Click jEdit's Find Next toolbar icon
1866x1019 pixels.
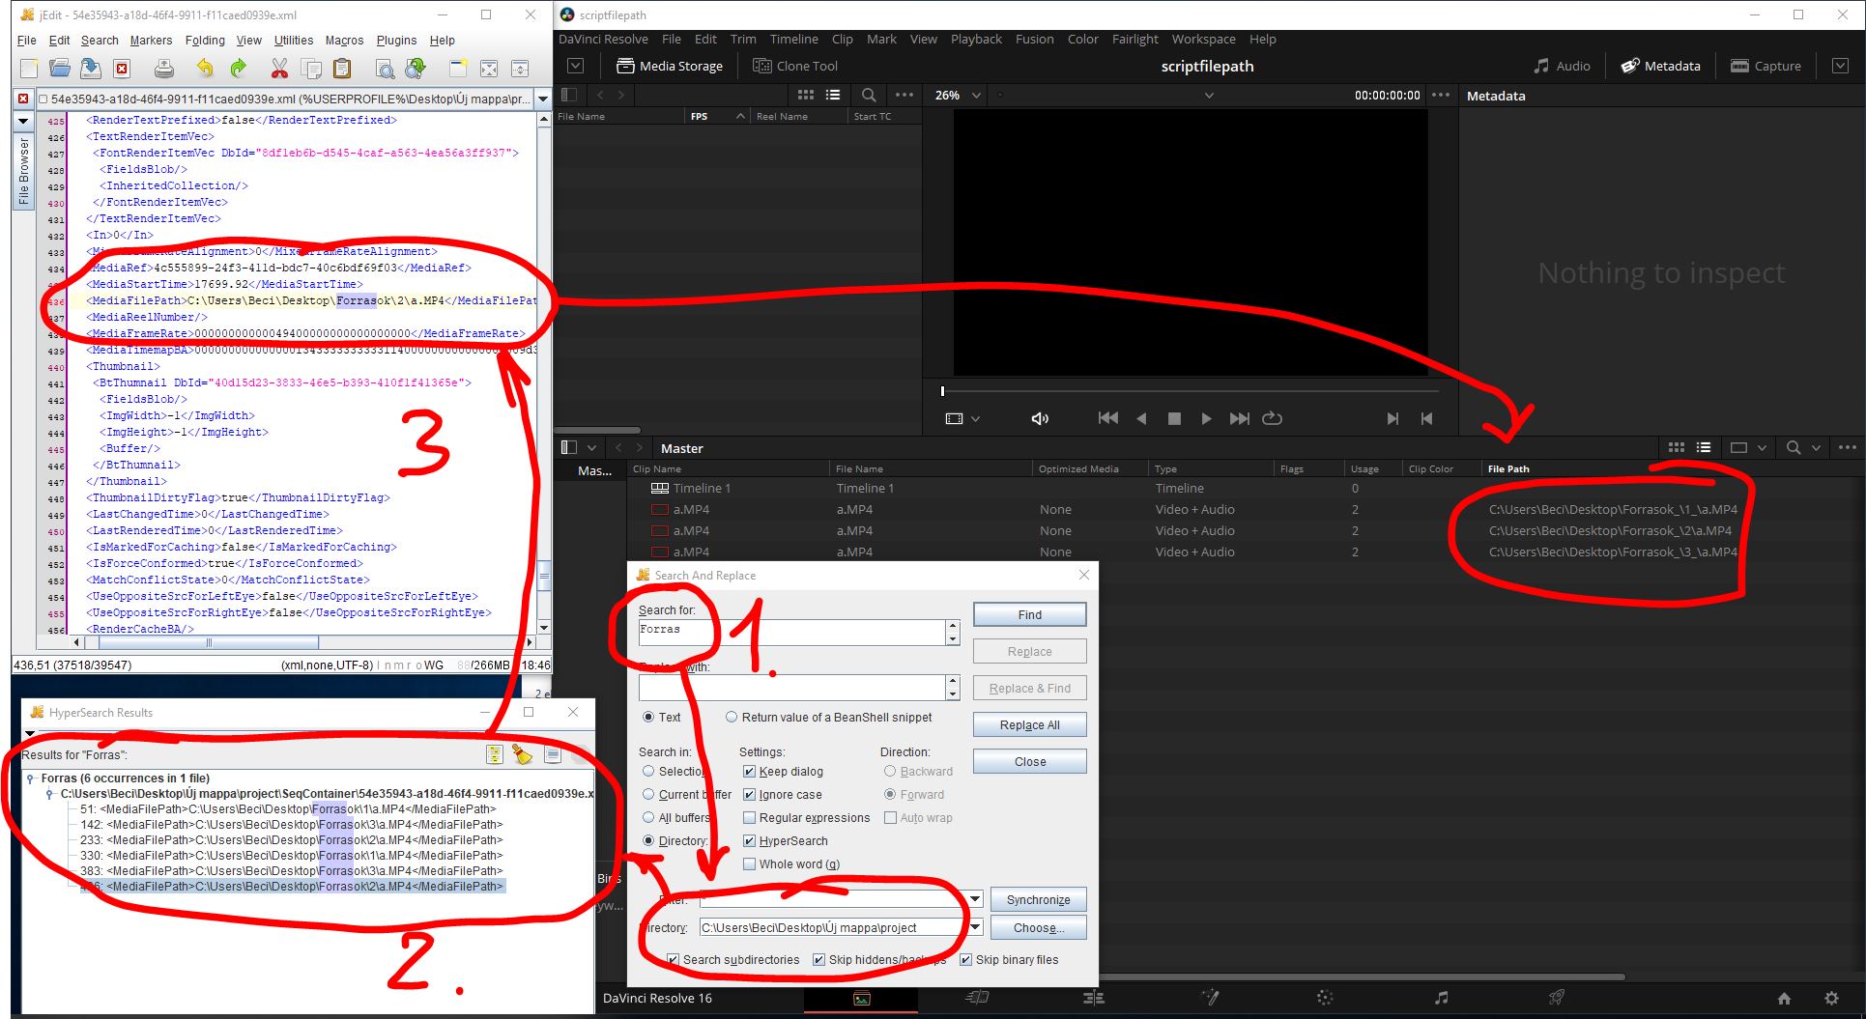pyautogui.click(x=416, y=69)
